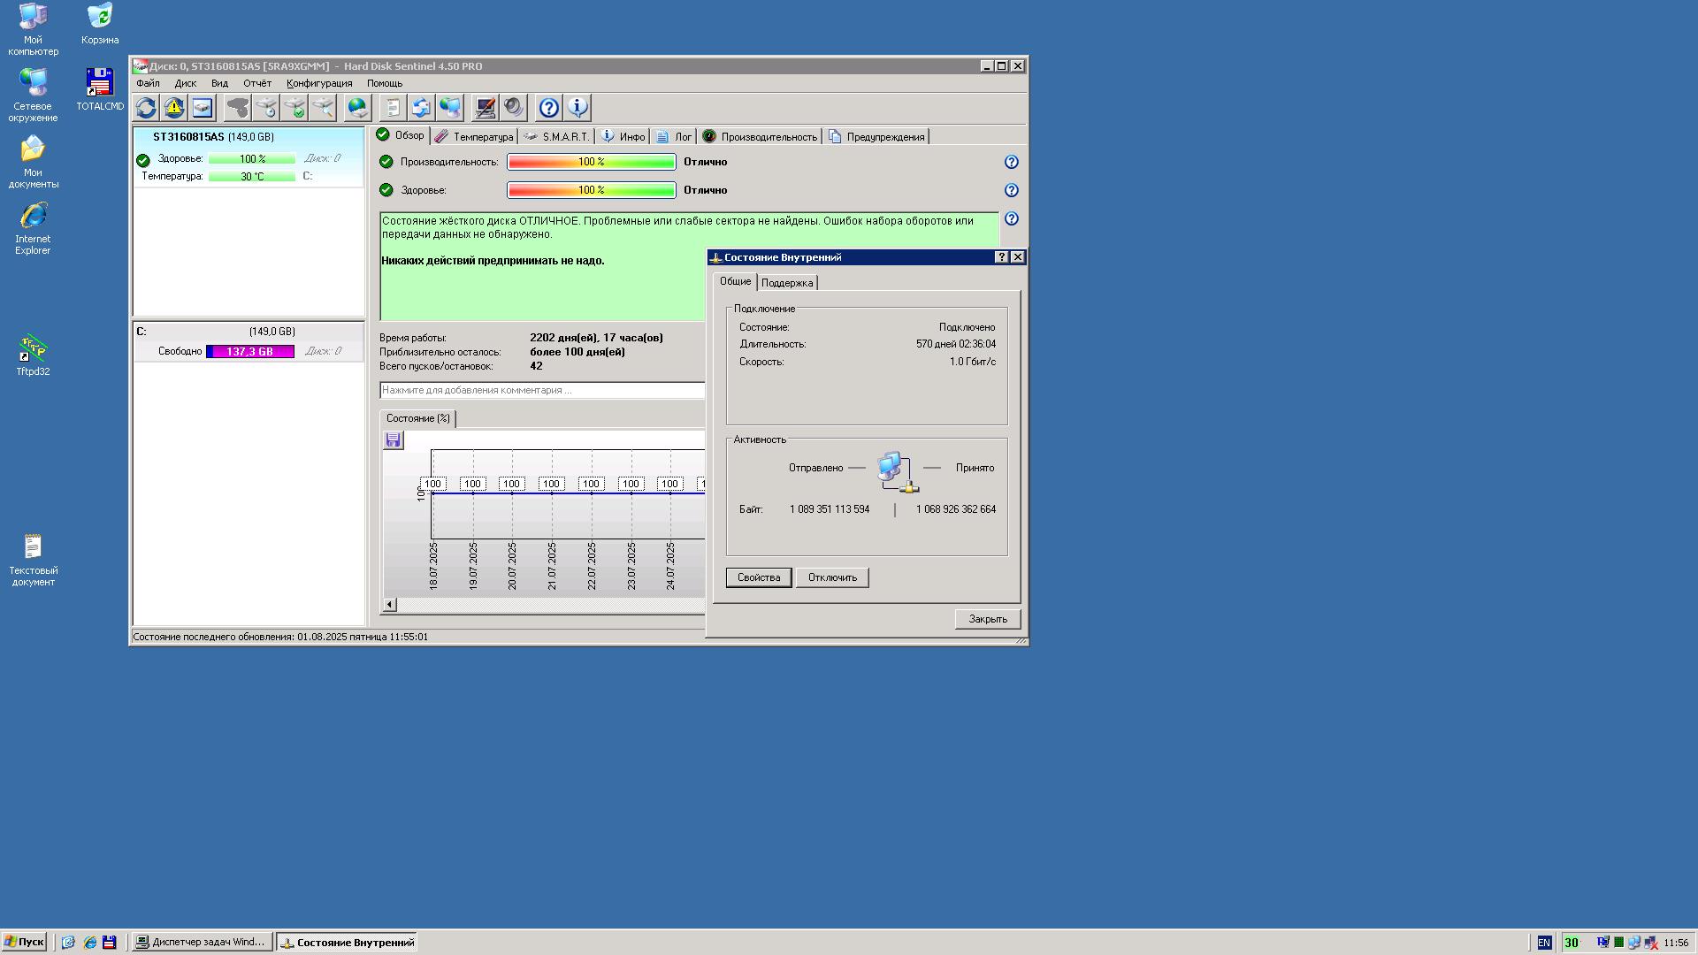Image resolution: width=1698 pixels, height=955 pixels.
Task: Click the globe with computer toolbar icon
Action: click(450, 108)
